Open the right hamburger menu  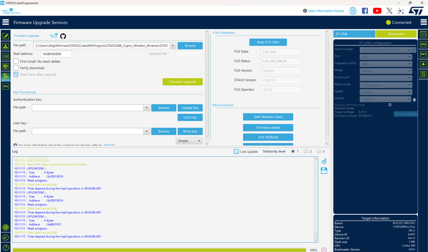point(424,22)
